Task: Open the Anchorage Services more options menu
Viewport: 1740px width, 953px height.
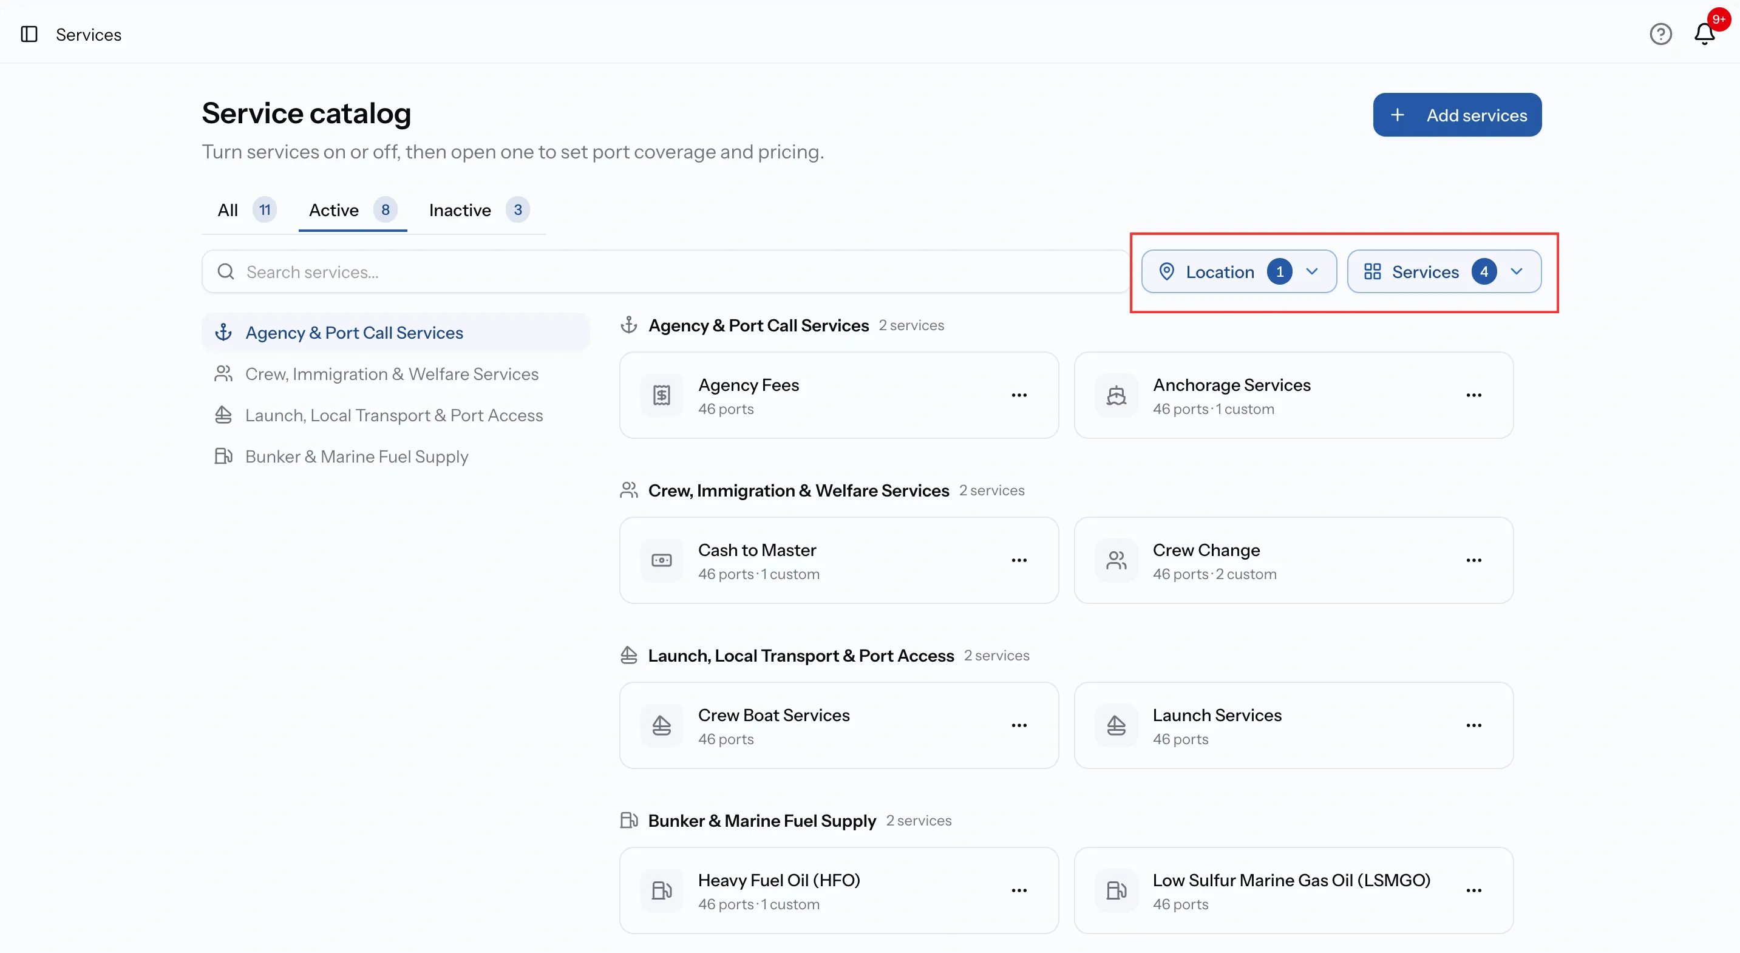Action: pyautogui.click(x=1473, y=395)
